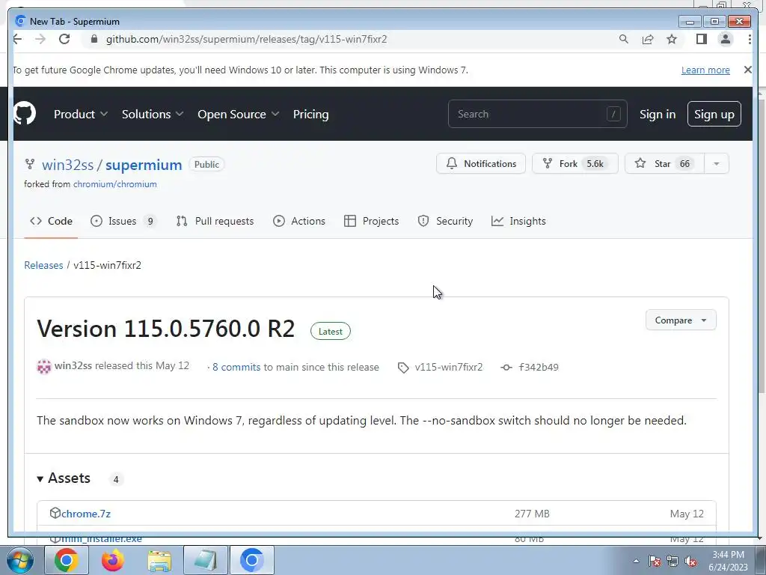
Task: Open the chromium/chromium fork source link
Action: (114, 184)
